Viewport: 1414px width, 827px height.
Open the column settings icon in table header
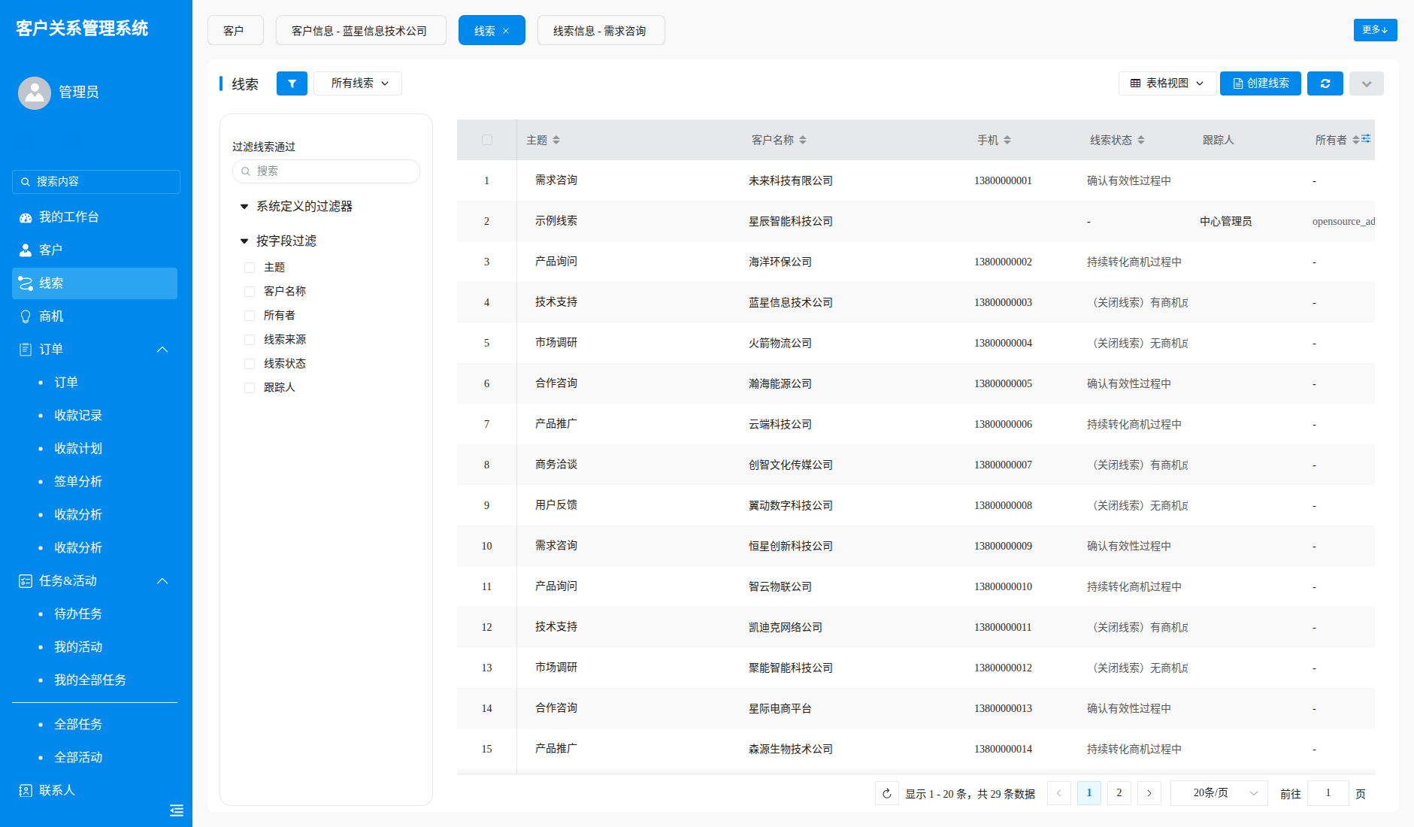click(1366, 138)
